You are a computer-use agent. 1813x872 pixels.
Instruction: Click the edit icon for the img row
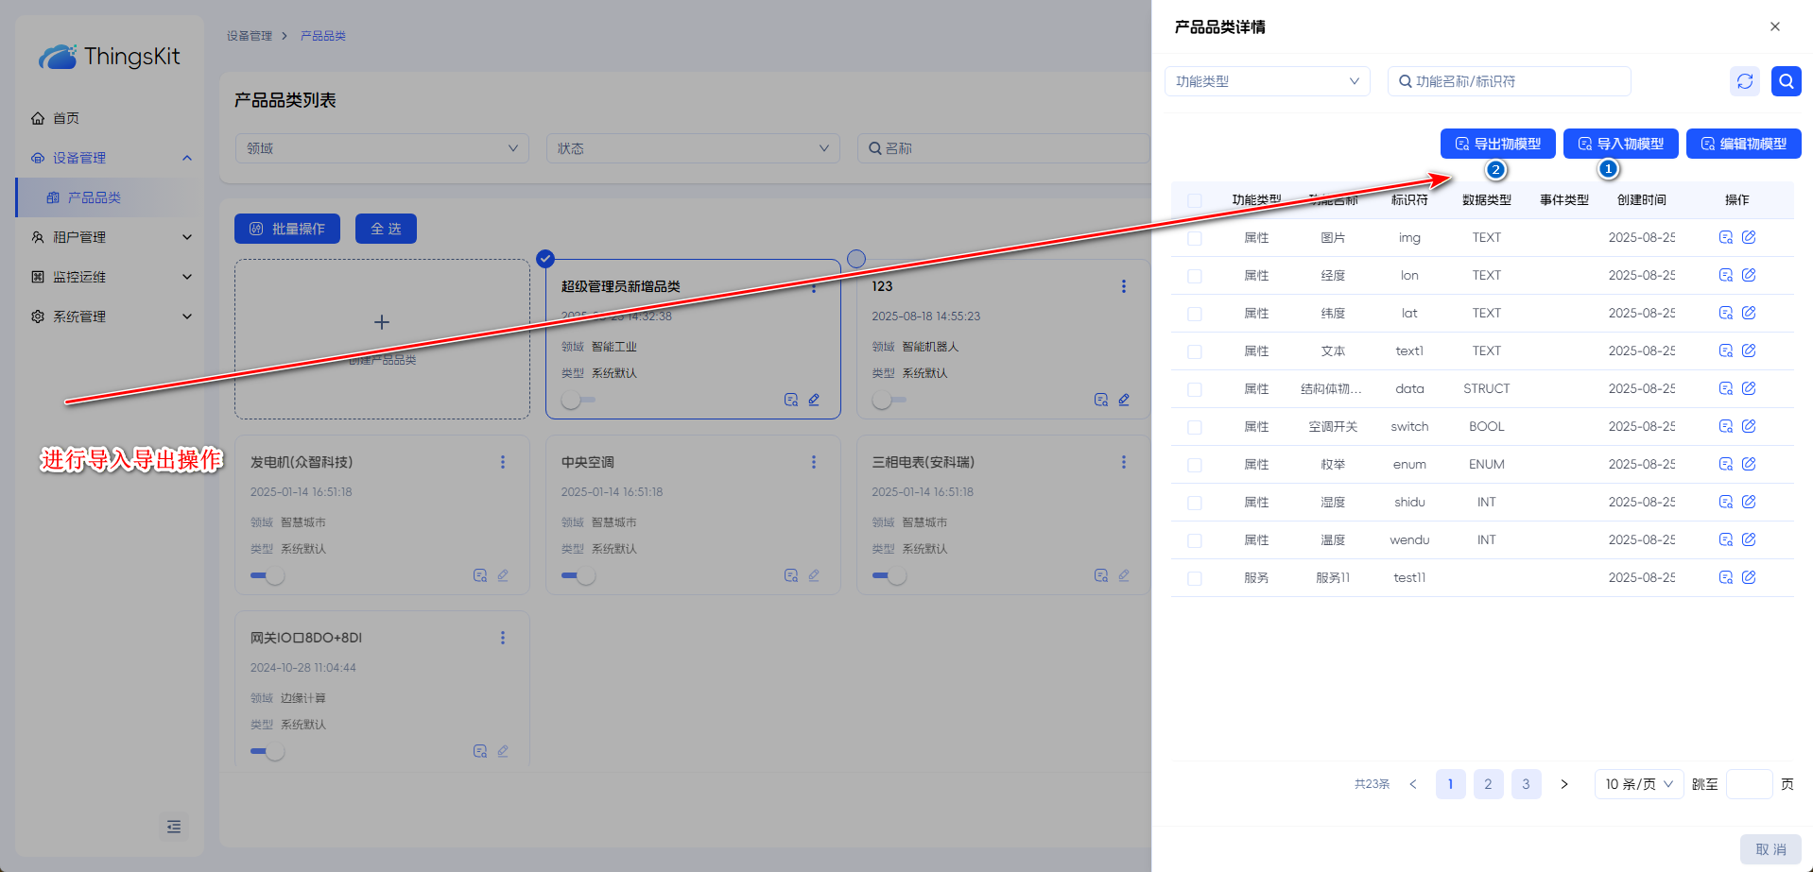coord(1749,237)
